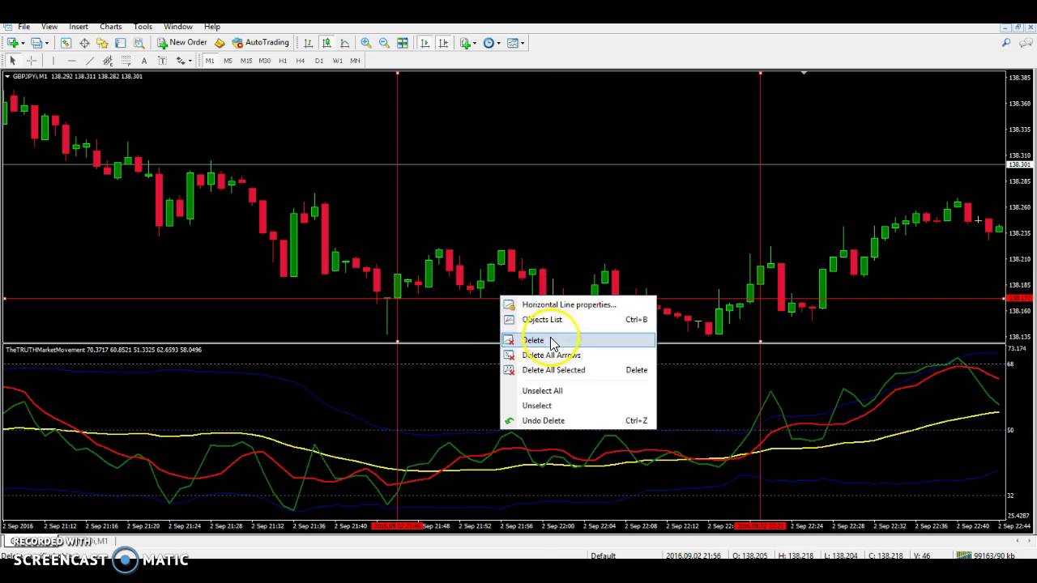Open the chart templates dropdown
This screenshot has height=583, width=1037.
pyautogui.click(x=515, y=43)
